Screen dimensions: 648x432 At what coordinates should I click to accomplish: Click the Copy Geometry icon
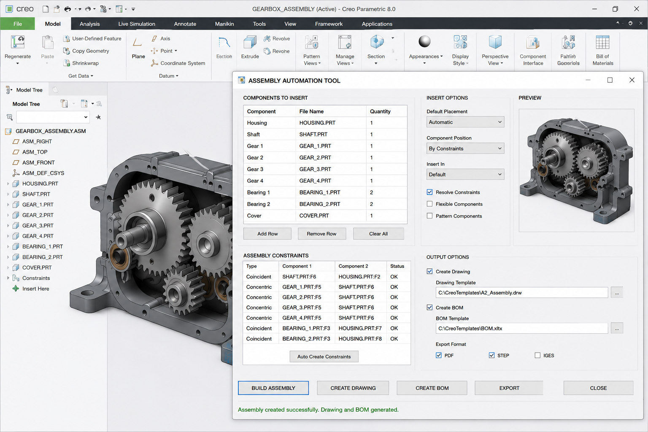tap(66, 51)
